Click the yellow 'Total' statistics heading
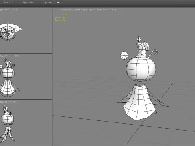 (65, 15)
